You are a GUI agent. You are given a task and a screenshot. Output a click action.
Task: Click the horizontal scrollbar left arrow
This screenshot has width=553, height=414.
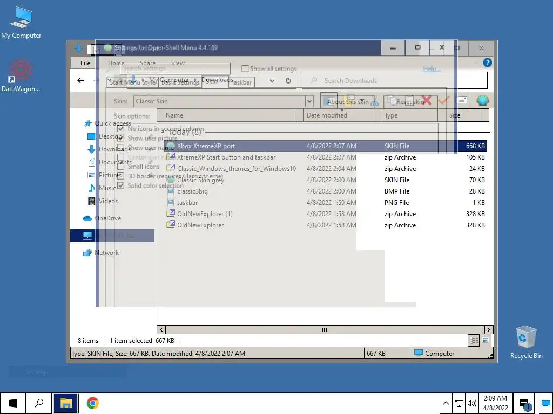coord(161,329)
